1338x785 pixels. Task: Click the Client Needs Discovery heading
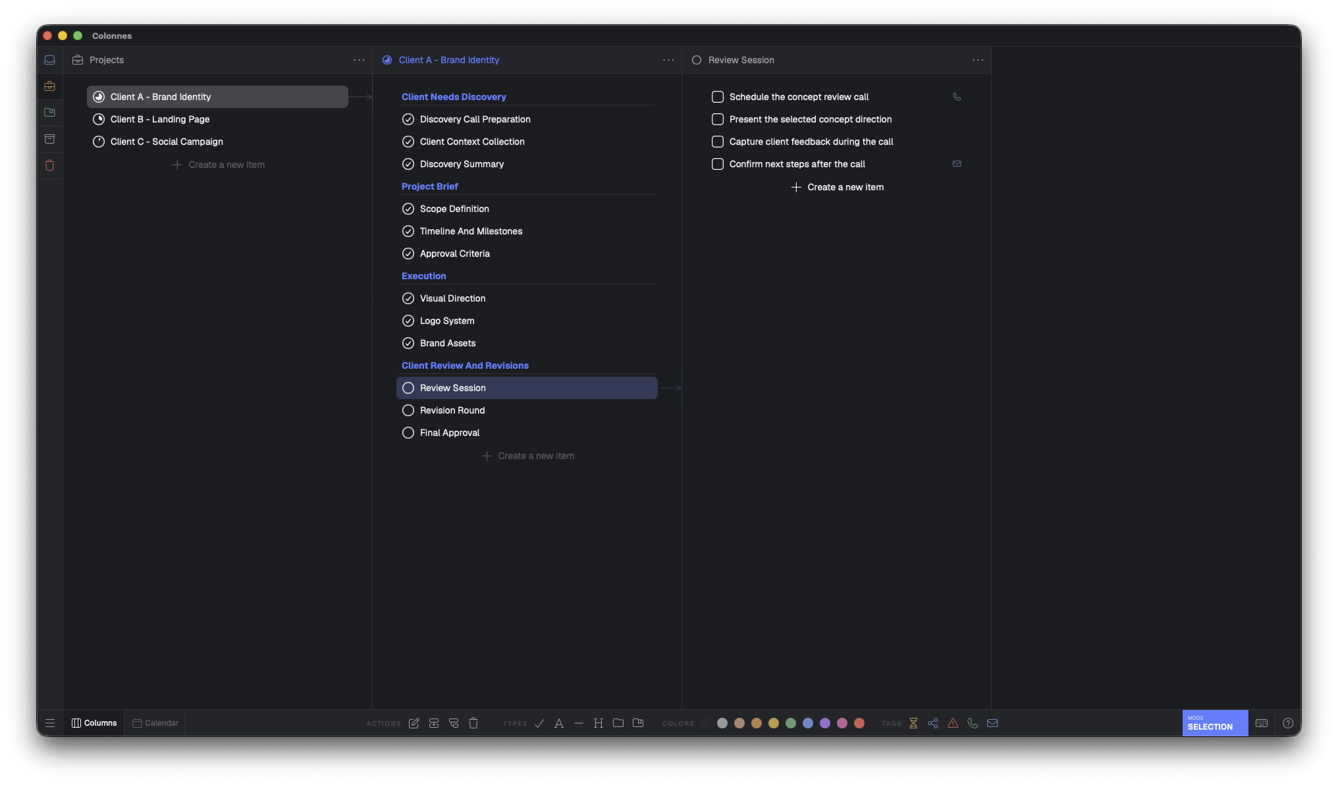[454, 97]
